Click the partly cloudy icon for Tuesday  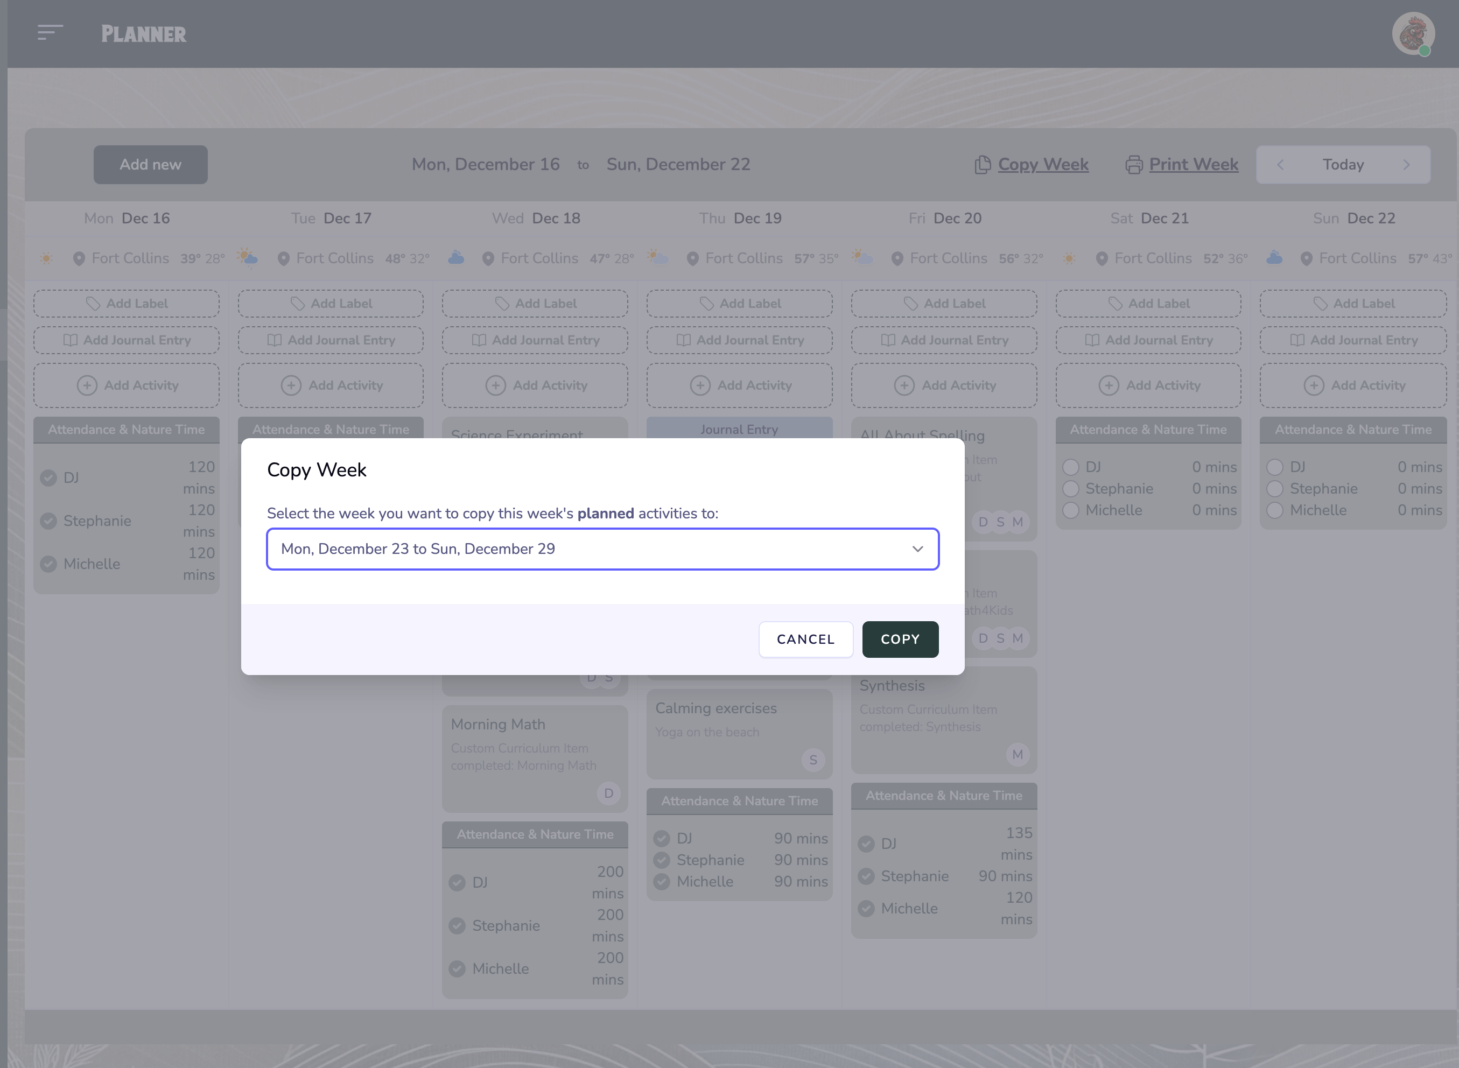point(247,257)
